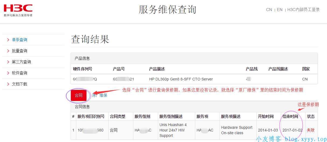This screenshot has height=142, width=327.
Task: Click the 结束时间 column header
Action: pos(290,116)
